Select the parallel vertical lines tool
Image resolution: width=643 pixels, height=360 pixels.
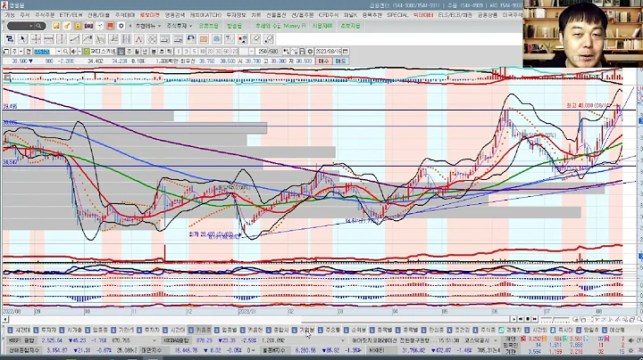click(x=126, y=39)
